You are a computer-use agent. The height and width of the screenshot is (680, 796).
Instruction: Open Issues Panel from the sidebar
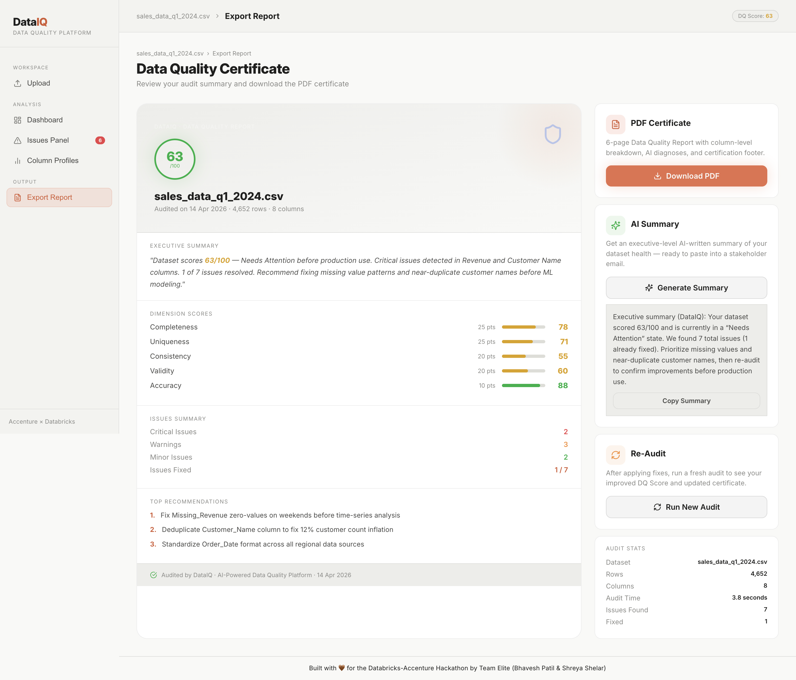(48, 140)
